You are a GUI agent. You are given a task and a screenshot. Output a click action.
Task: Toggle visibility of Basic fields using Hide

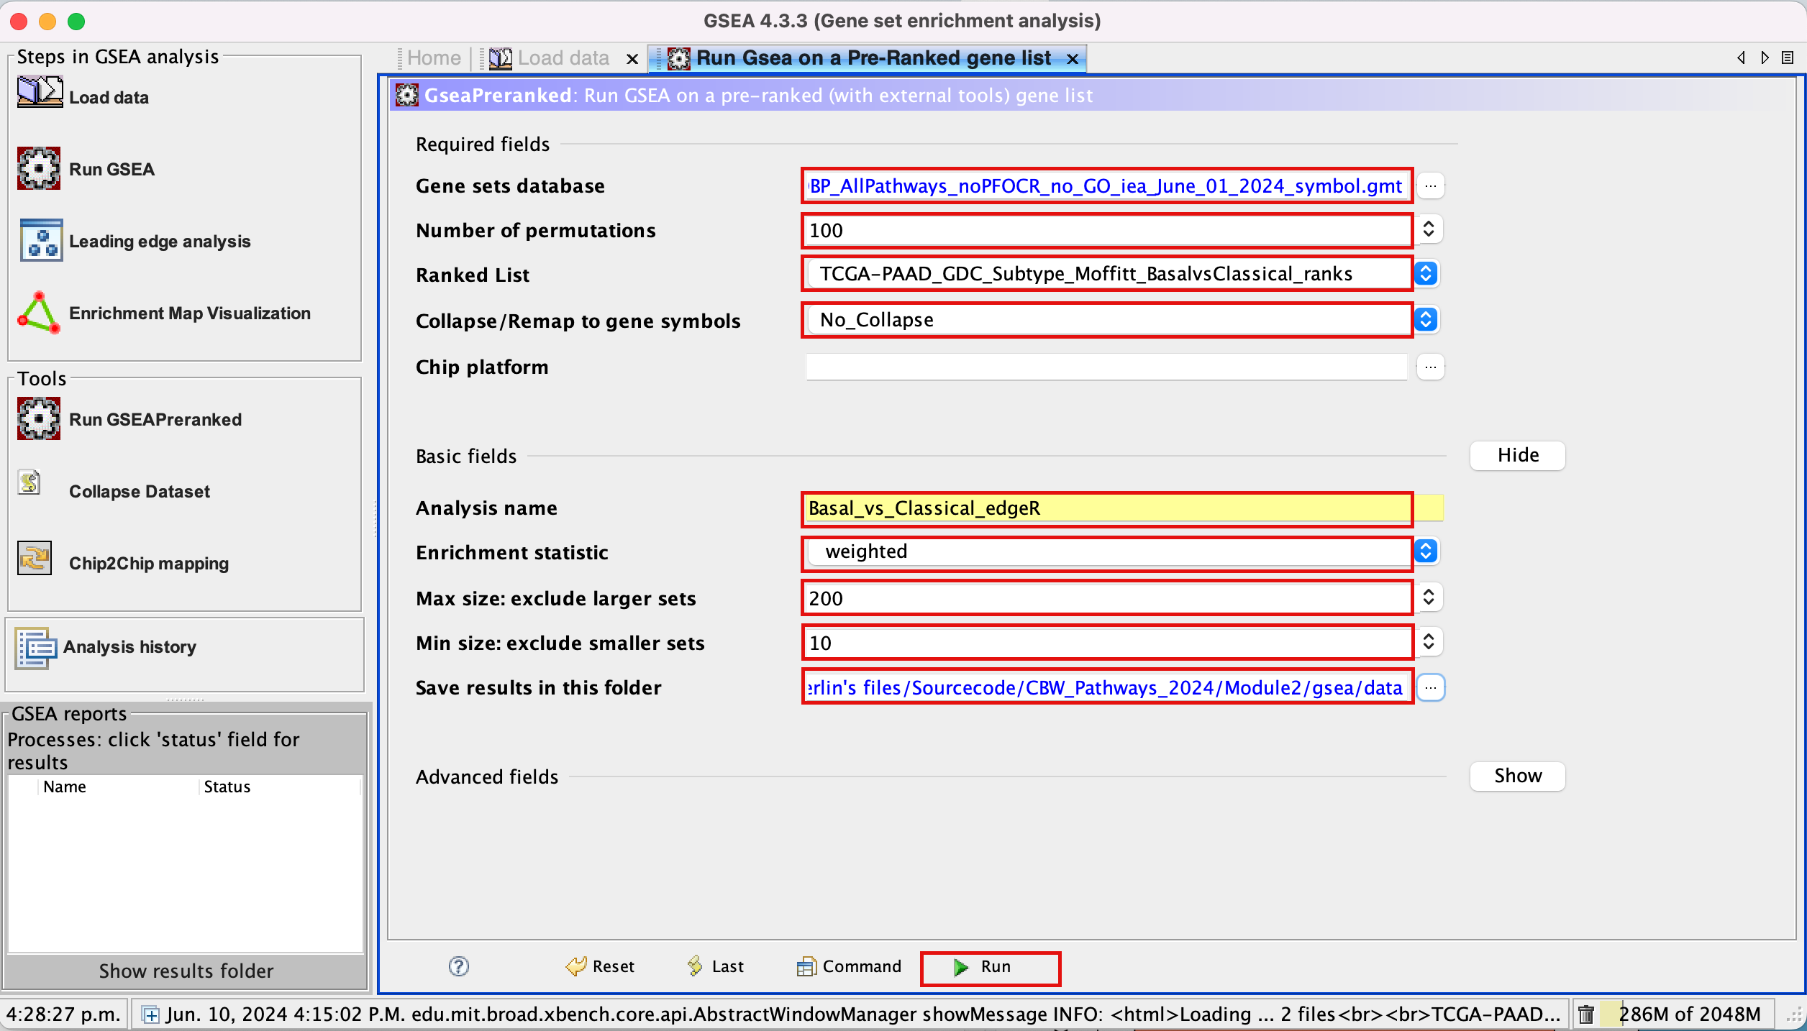click(1520, 455)
